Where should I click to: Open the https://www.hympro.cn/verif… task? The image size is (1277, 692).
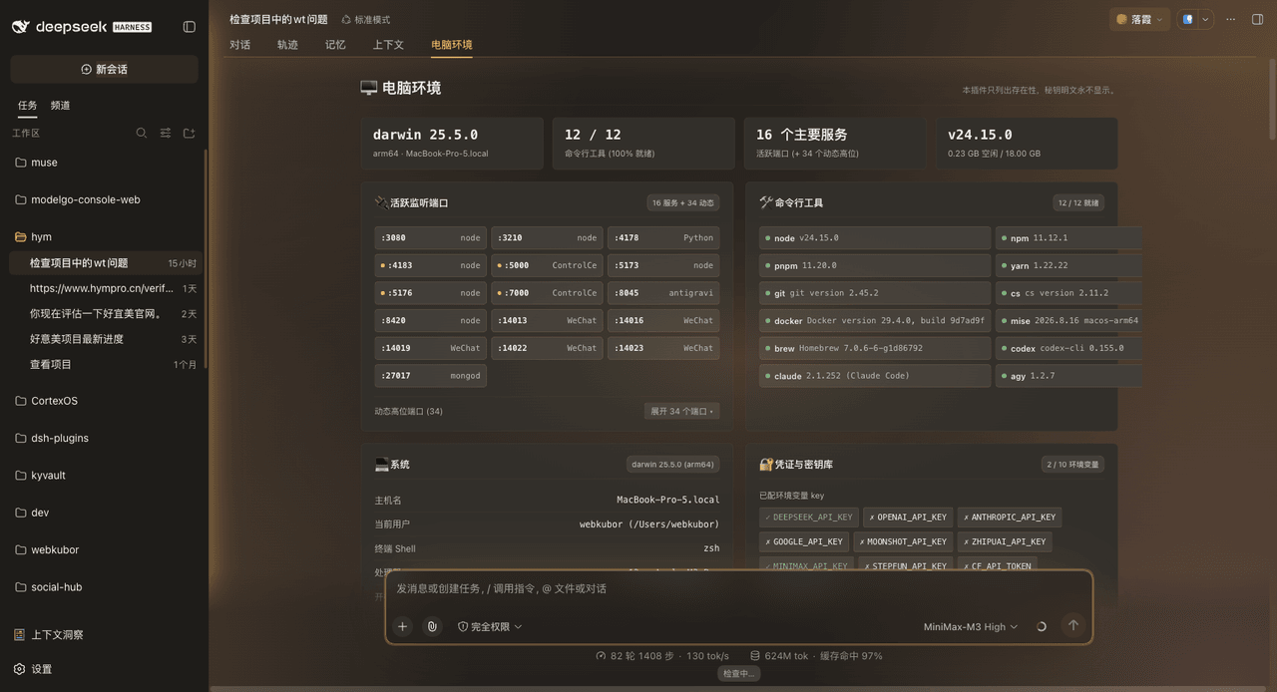coord(104,288)
